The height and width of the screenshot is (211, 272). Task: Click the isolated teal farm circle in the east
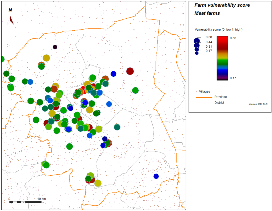117,127
